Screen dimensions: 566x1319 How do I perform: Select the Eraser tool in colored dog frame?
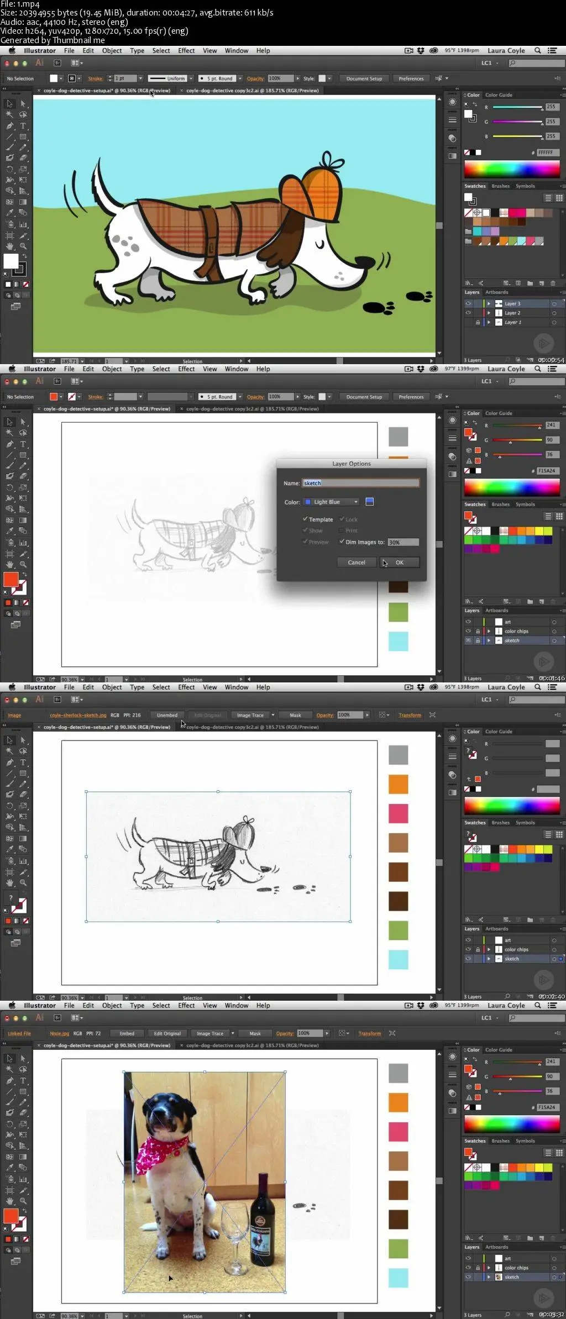click(23, 158)
